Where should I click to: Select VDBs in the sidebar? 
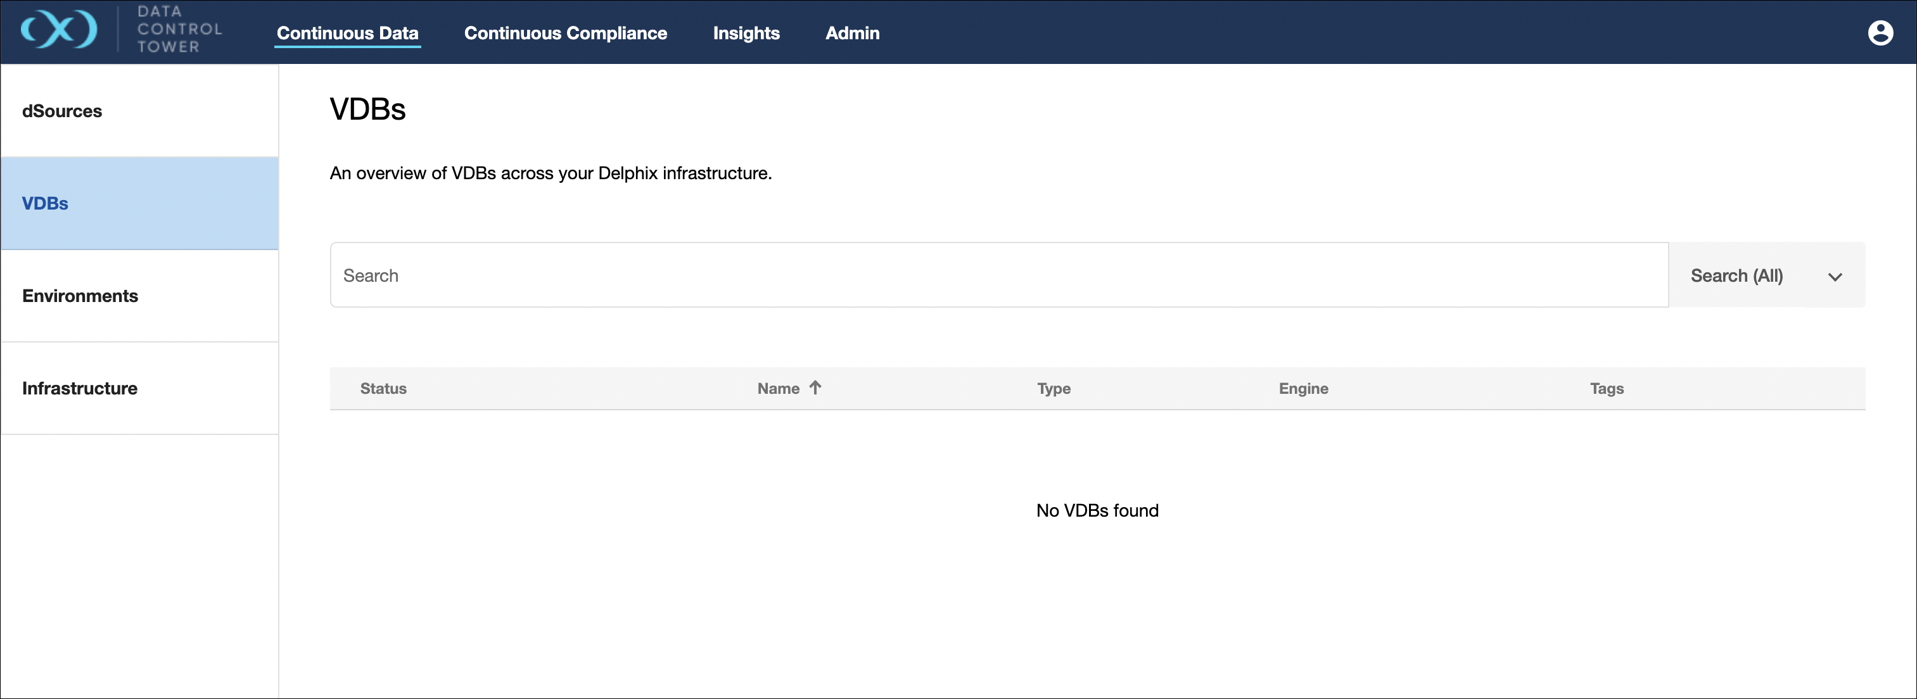[46, 203]
